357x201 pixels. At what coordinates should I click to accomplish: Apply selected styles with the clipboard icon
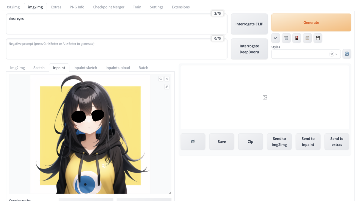pos(307,38)
